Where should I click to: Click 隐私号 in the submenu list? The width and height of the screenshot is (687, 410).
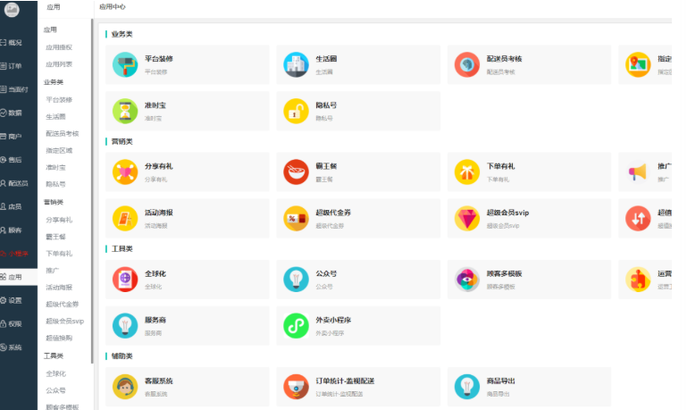(x=55, y=184)
